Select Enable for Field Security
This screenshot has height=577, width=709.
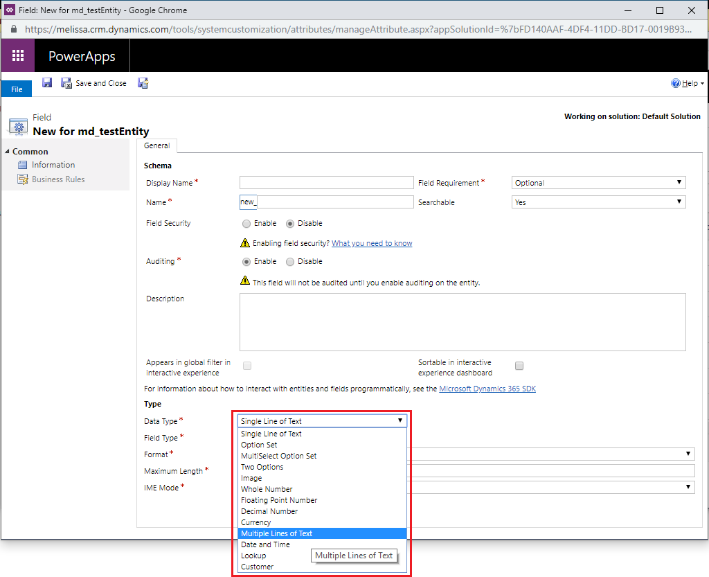(x=246, y=223)
